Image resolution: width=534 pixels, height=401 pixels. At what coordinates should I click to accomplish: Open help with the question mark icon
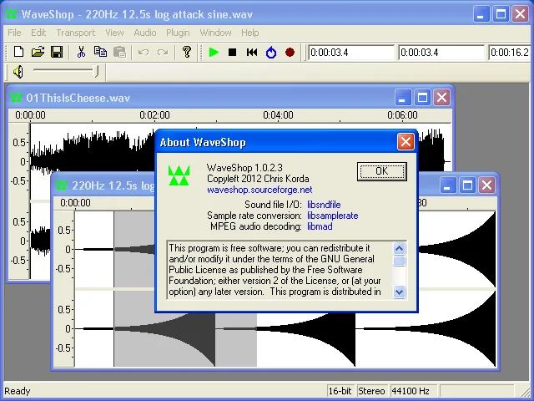187,52
